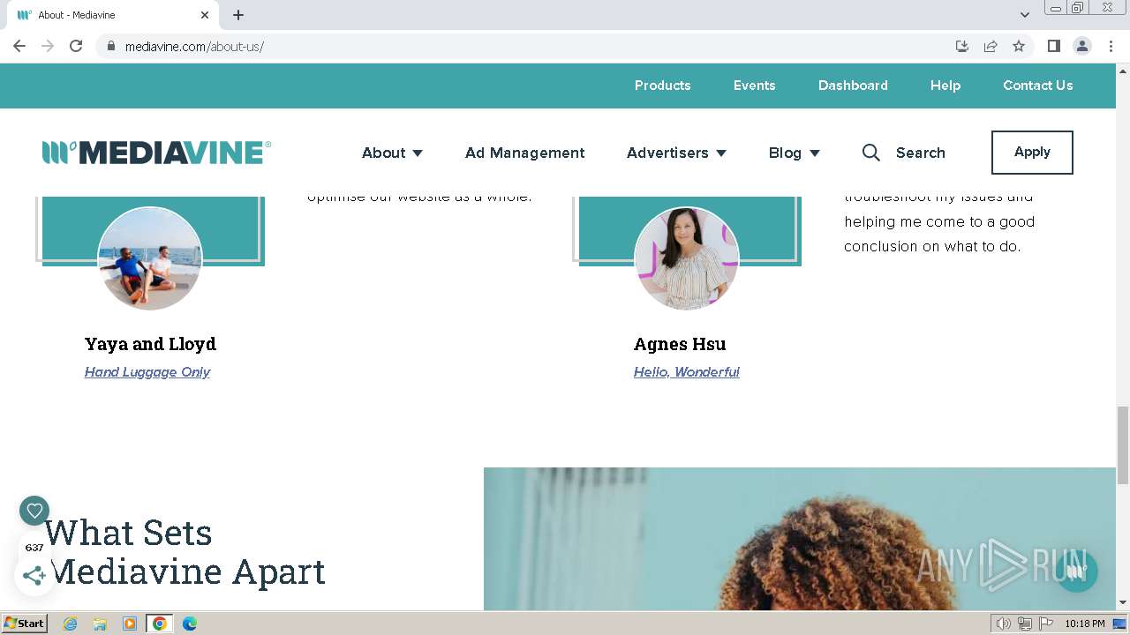Visit the Hand Luggage Only link
1130x635 pixels.
point(147,372)
